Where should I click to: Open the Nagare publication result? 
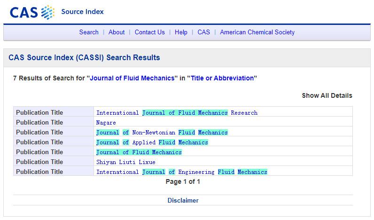pyautogui.click(x=106, y=123)
